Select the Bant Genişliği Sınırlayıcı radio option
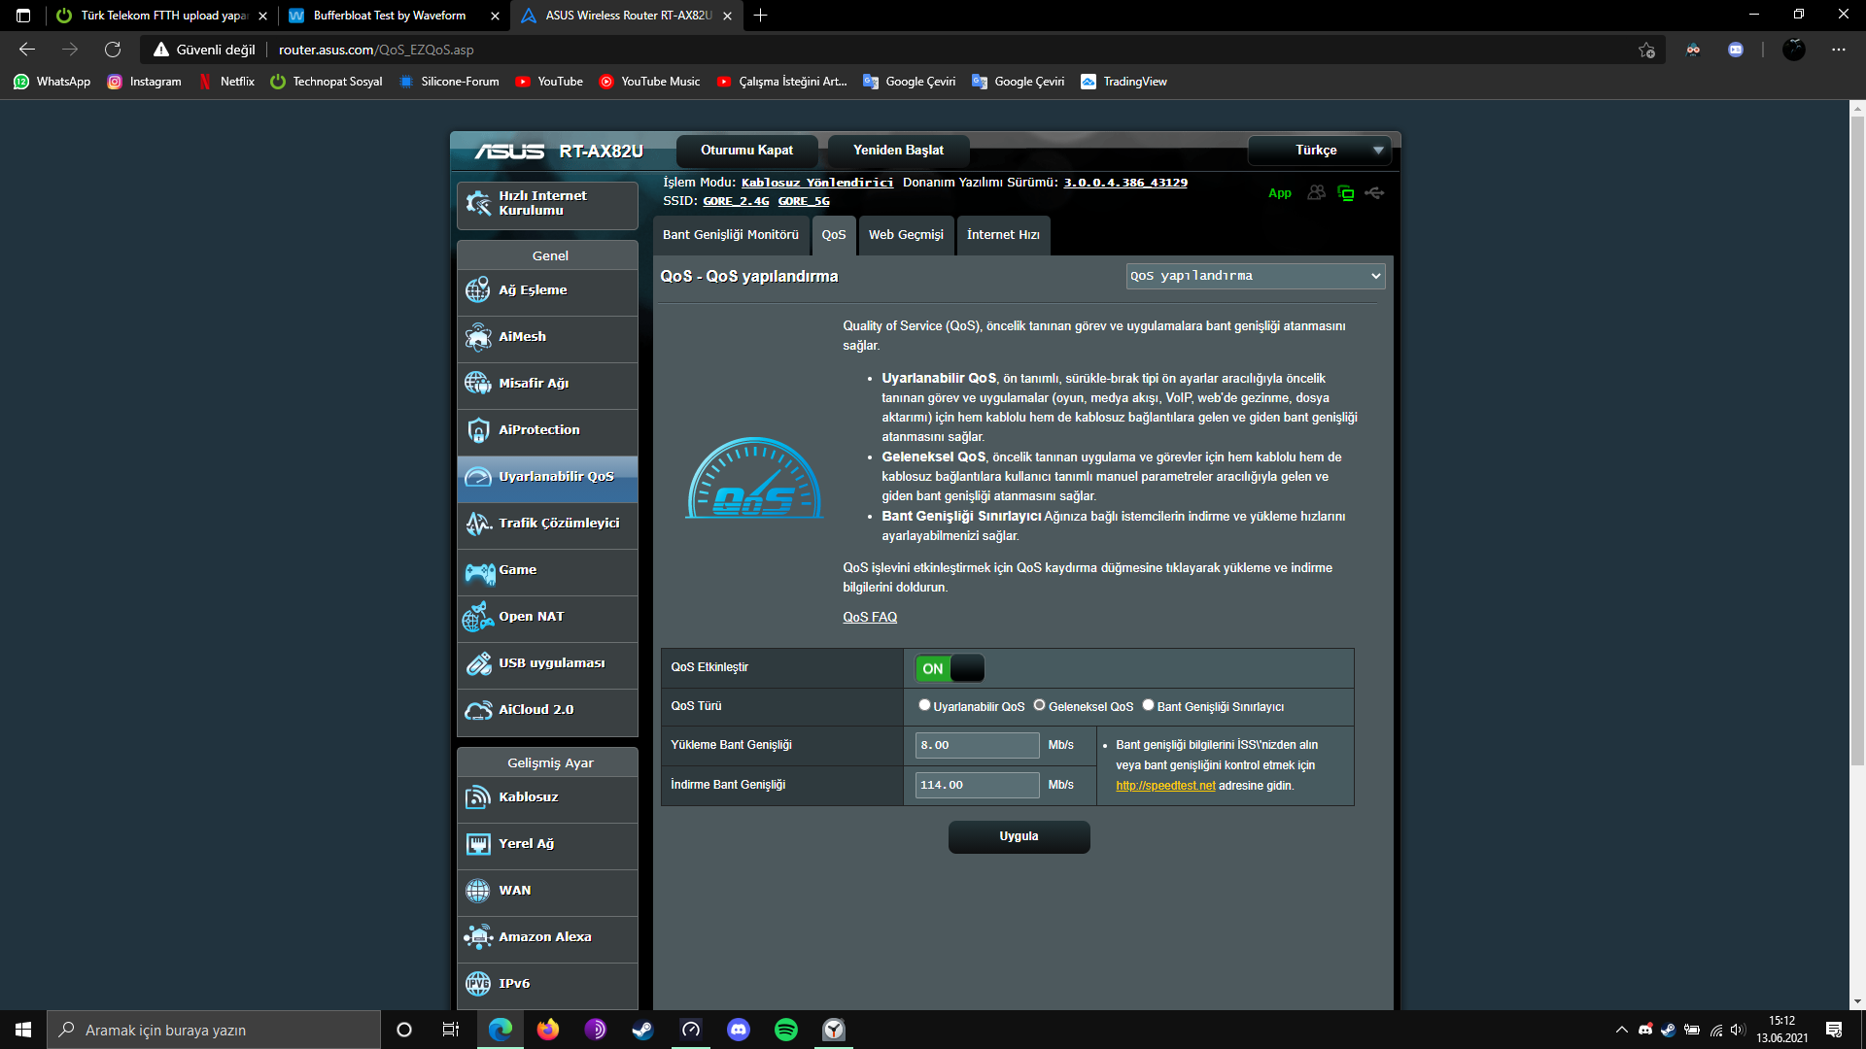This screenshot has height=1049, width=1866. (x=1148, y=705)
